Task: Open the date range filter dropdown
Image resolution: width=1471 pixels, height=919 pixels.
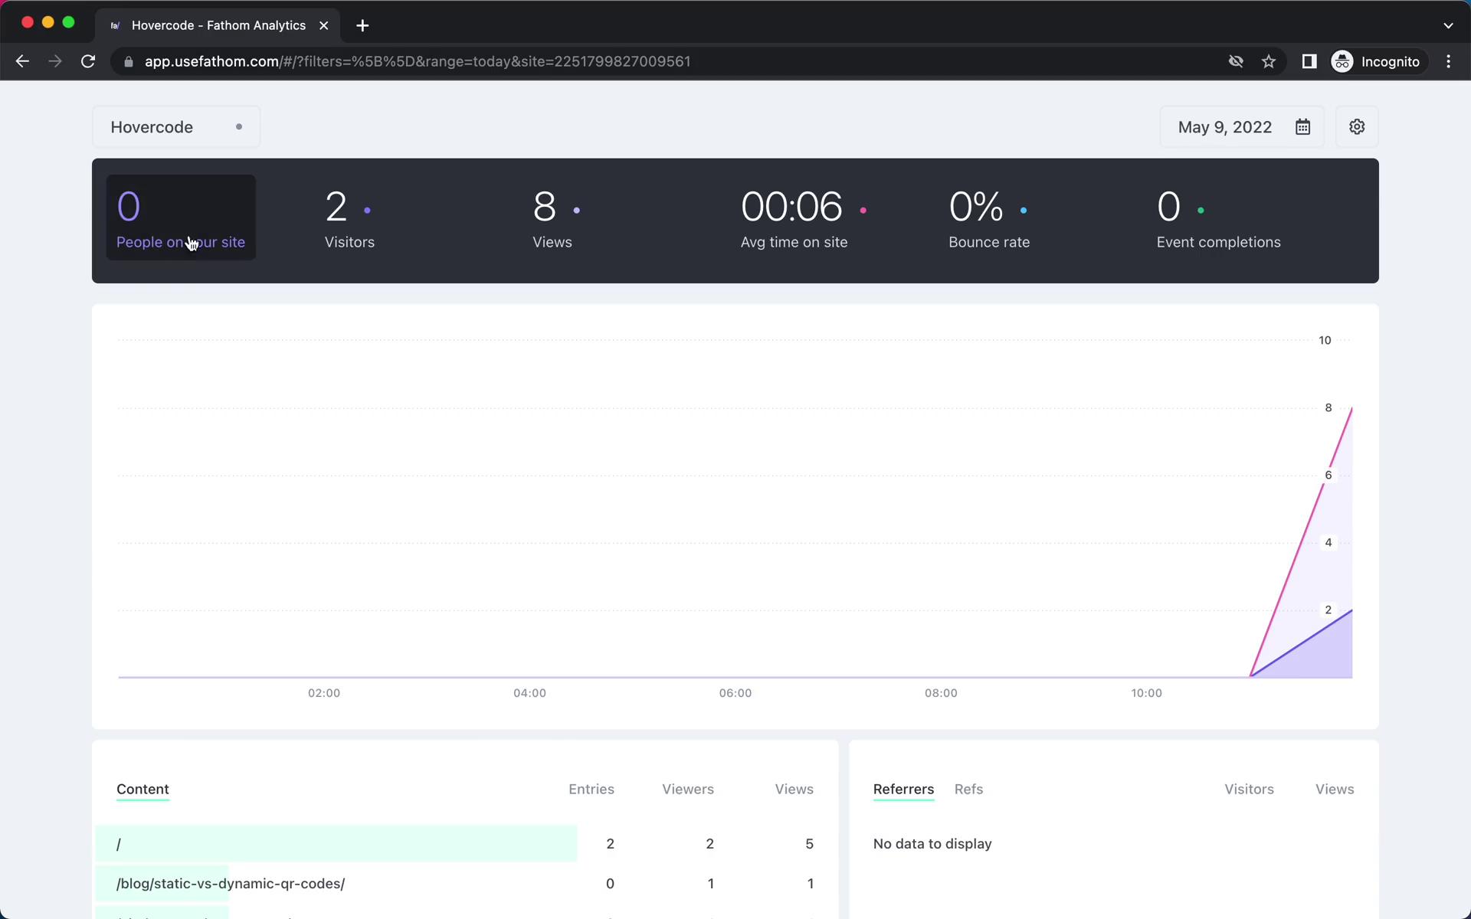Action: pyautogui.click(x=1244, y=126)
